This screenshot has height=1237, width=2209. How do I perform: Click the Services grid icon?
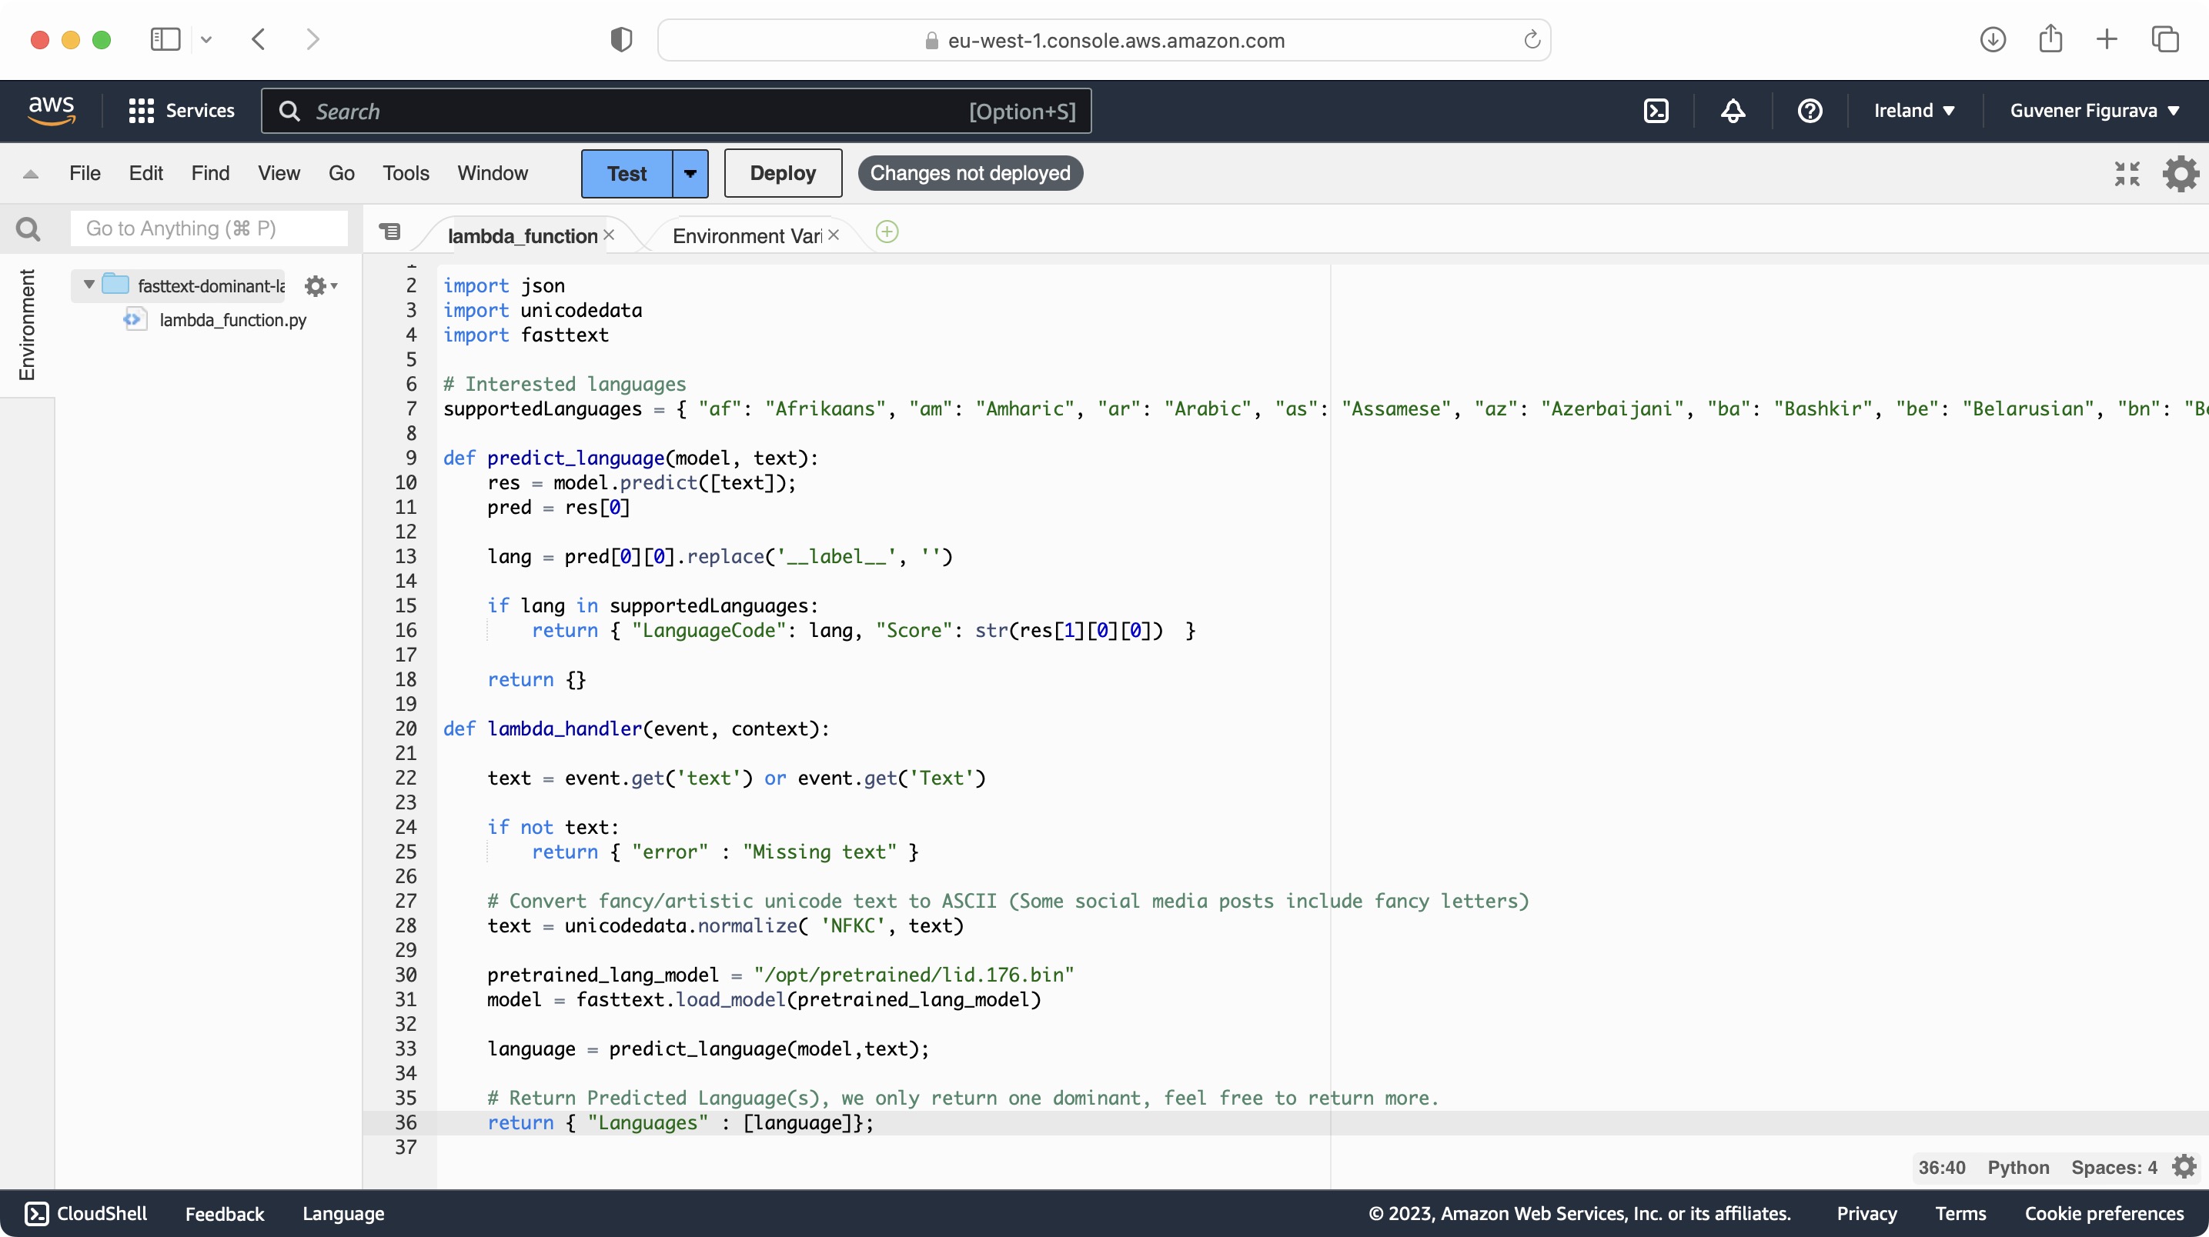coord(141,111)
